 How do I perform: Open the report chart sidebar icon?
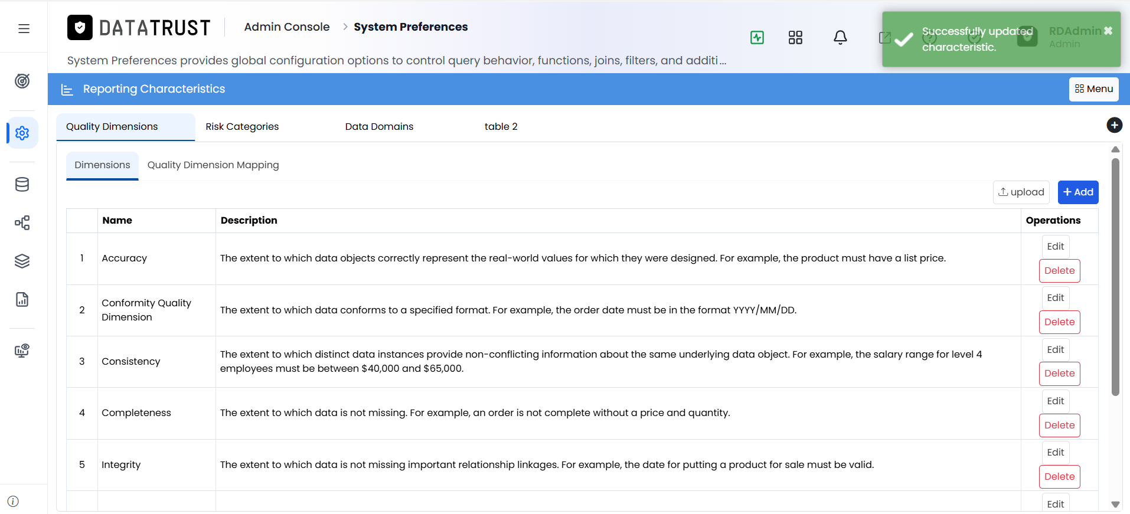22,299
